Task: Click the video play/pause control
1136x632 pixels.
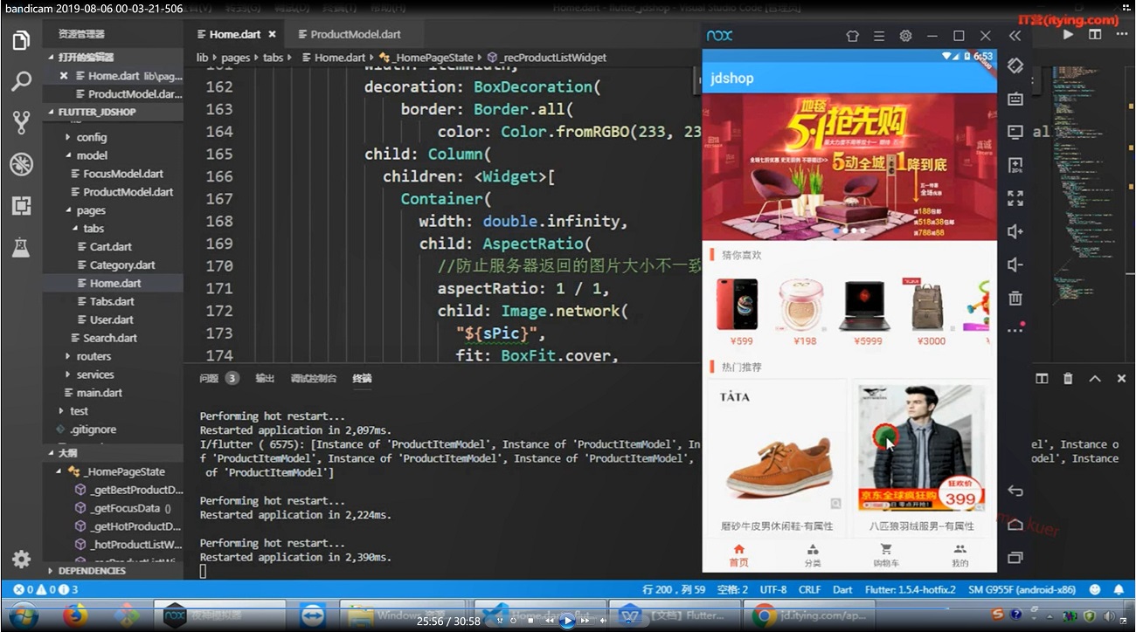Action: tap(567, 621)
